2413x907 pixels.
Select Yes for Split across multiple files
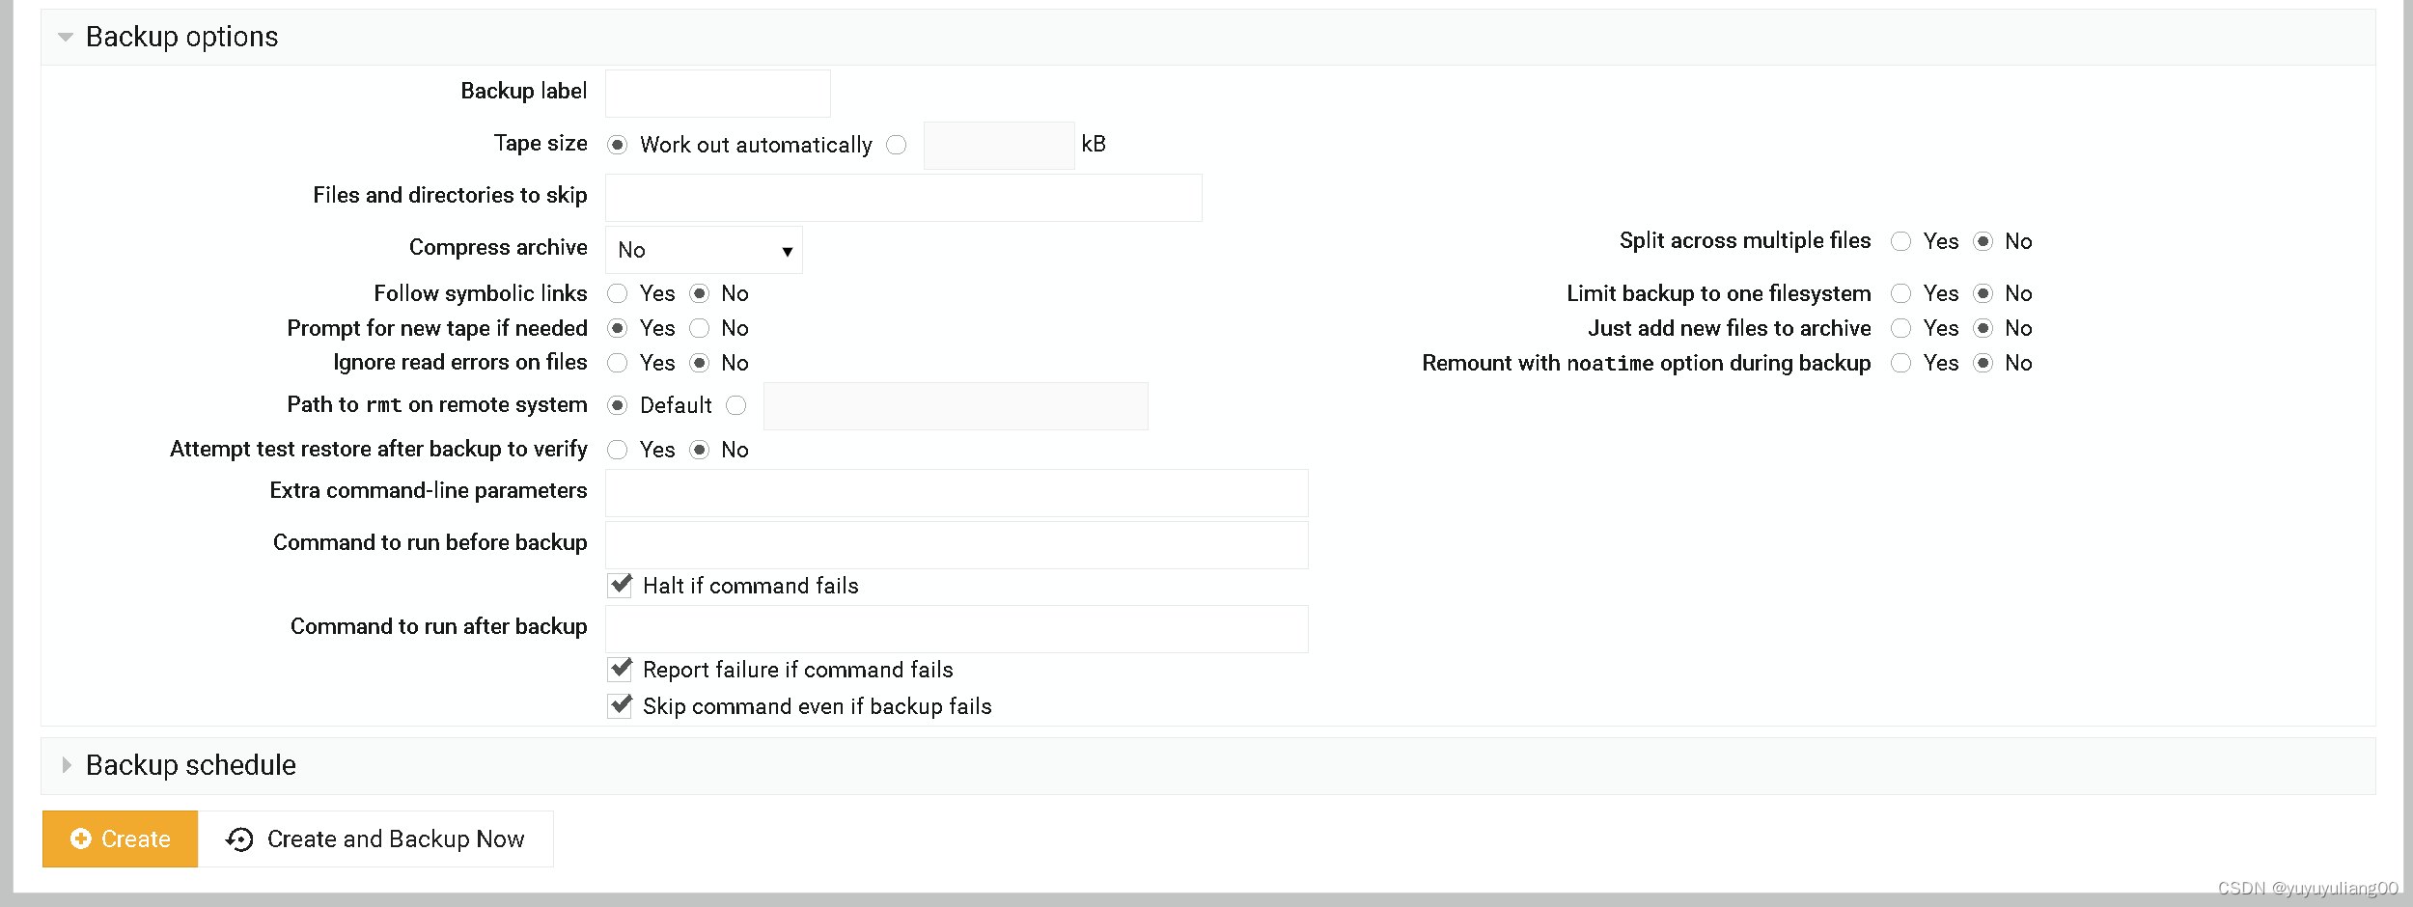pyautogui.click(x=1901, y=241)
